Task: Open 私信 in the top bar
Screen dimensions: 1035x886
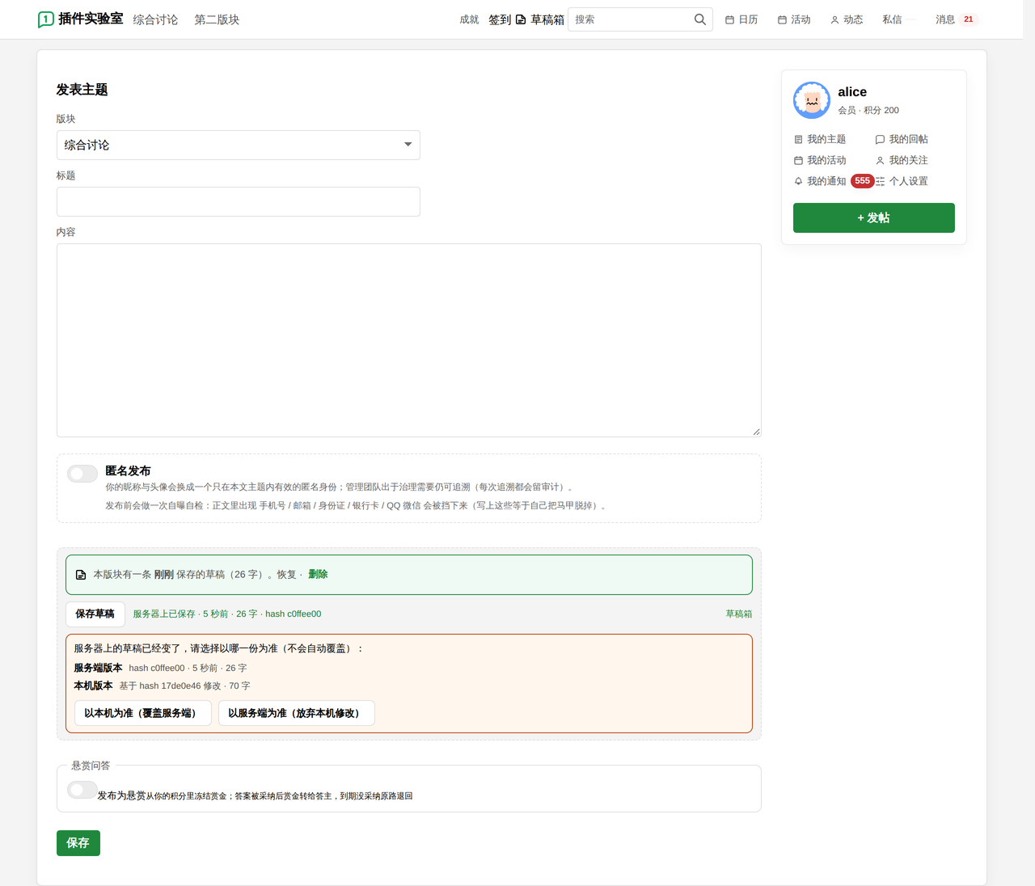Action: [x=892, y=19]
